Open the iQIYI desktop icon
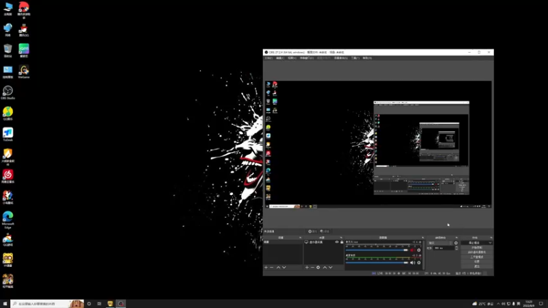This screenshot has width=548, height=308. [x=24, y=51]
